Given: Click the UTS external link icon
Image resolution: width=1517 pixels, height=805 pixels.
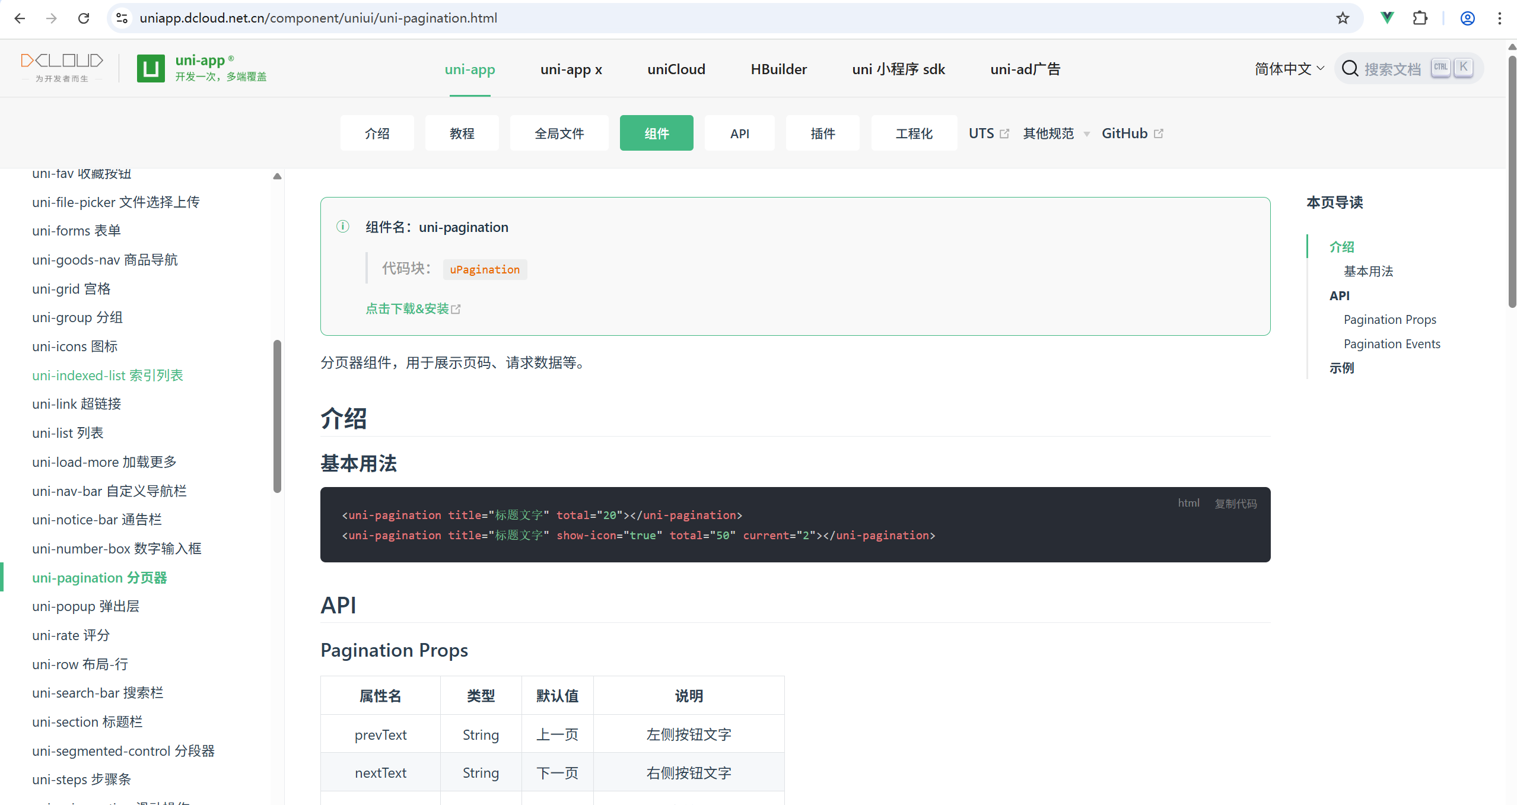Looking at the screenshot, I should [x=1004, y=133].
